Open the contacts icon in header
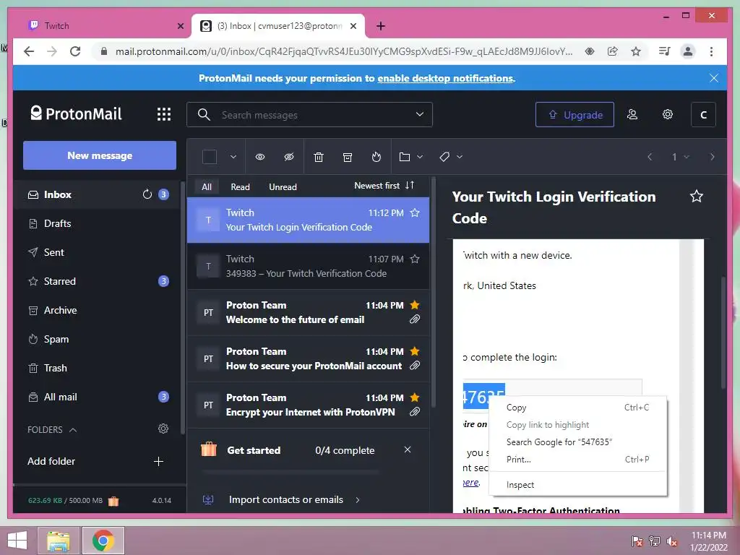Image resolution: width=740 pixels, height=555 pixels. coord(632,114)
